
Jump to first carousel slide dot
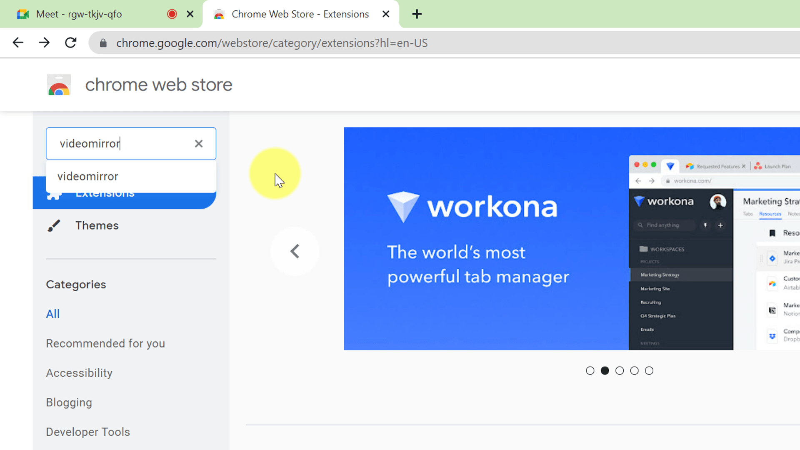tap(590, 370)
